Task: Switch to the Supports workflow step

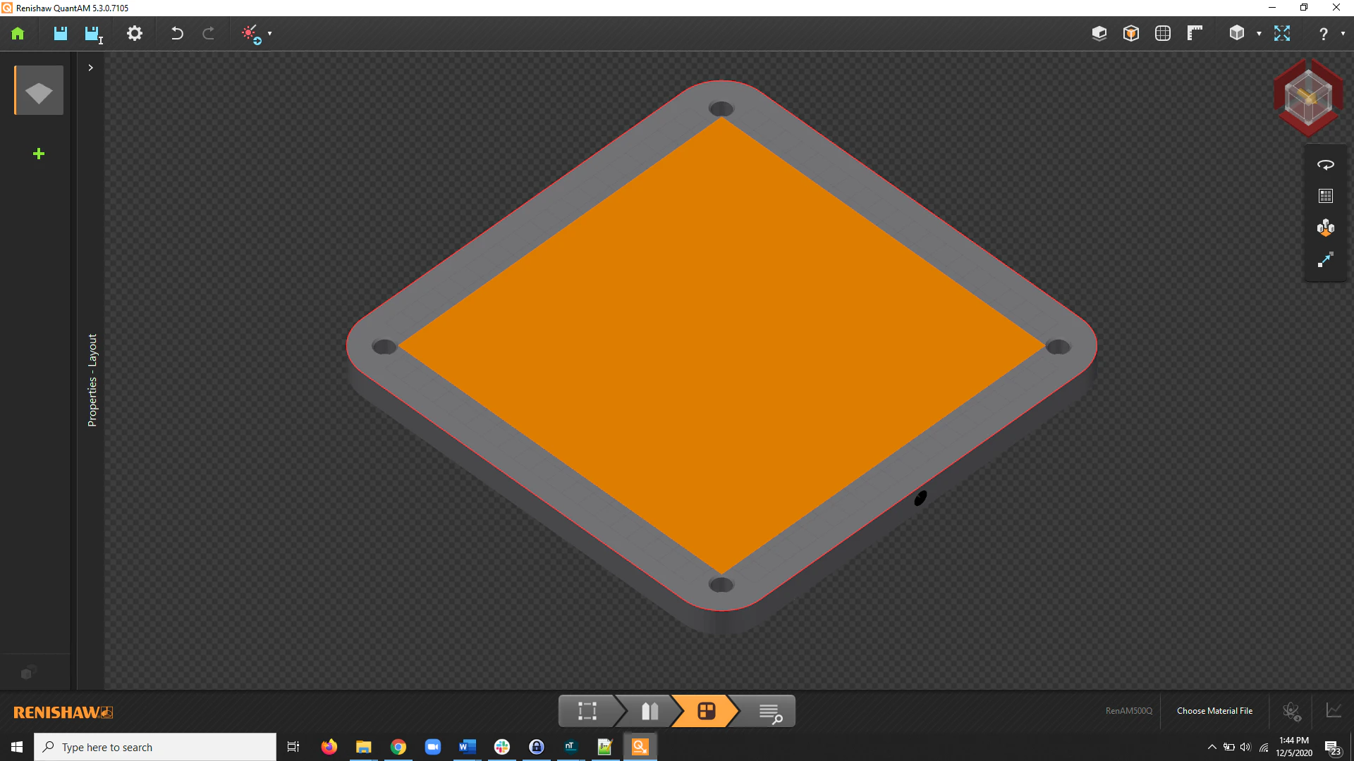Action: click(x=649, y=711)
